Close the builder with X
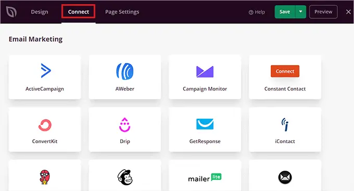The width and height of the screenshot is (354, 191). [x=348, y=12]
